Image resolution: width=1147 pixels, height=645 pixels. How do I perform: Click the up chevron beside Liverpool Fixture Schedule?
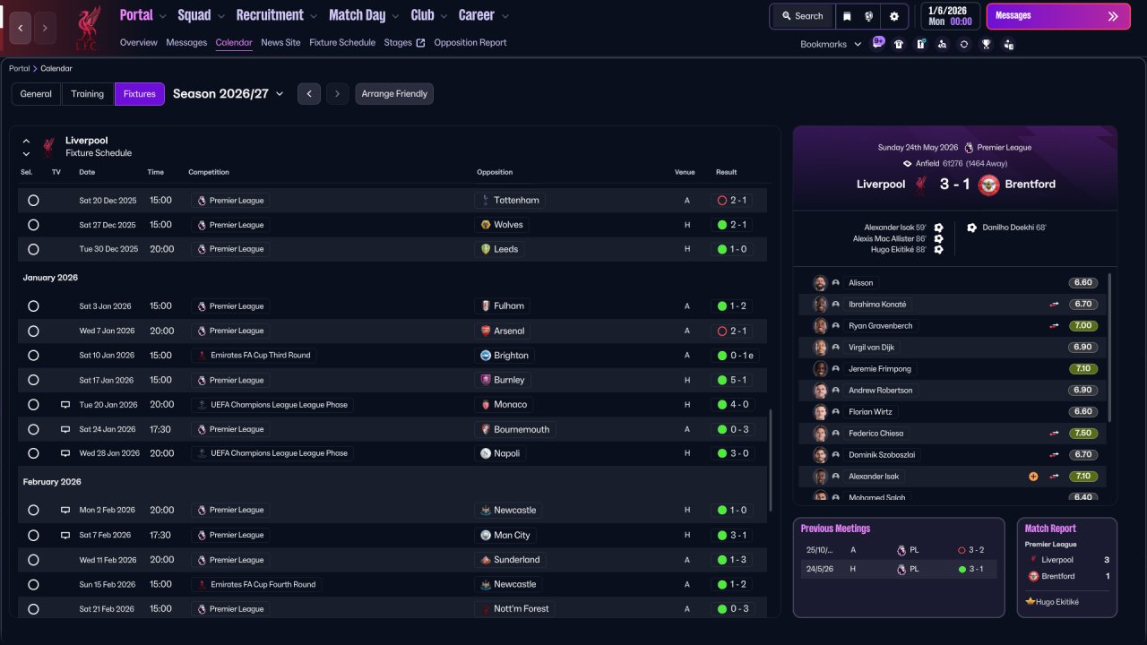click(x=26, y=142)
